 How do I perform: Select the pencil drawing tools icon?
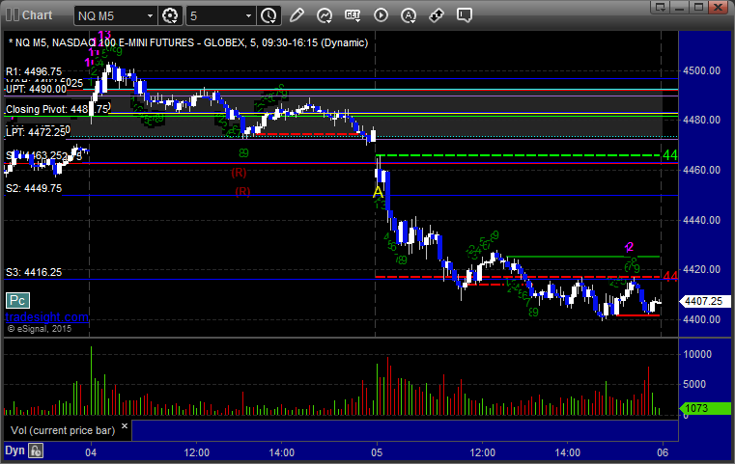coord(297,15)
